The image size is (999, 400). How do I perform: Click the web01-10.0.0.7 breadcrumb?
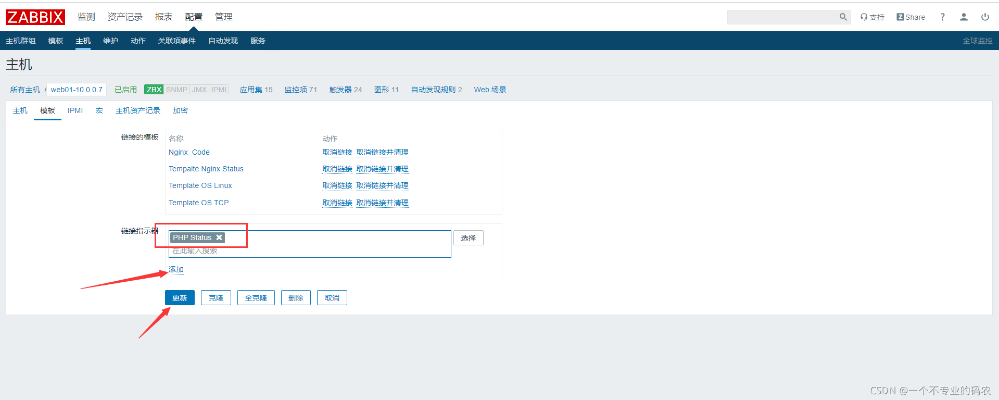pos(77,90)
